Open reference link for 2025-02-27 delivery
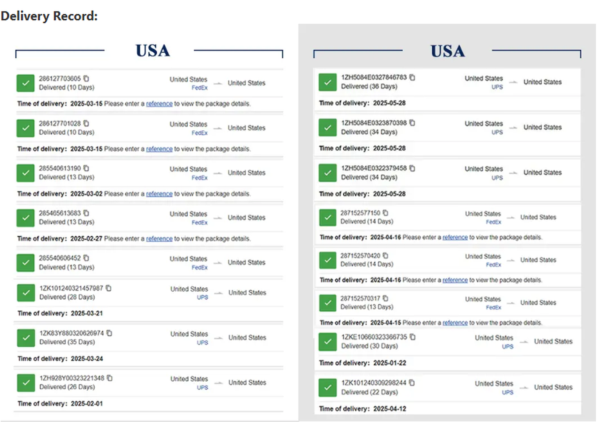This screenshot has height=422, width=598. (x=159, y=238)
